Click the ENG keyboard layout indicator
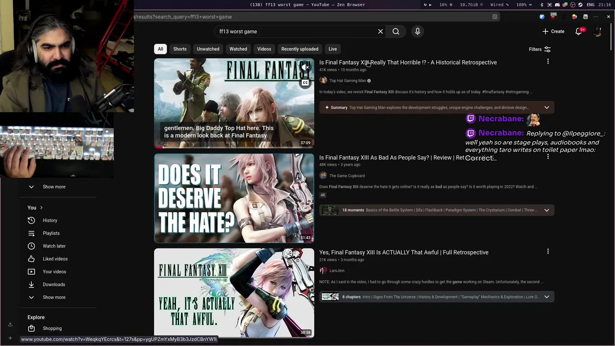Viewport: 615px width, 346px height. click(x=590, y=5)
